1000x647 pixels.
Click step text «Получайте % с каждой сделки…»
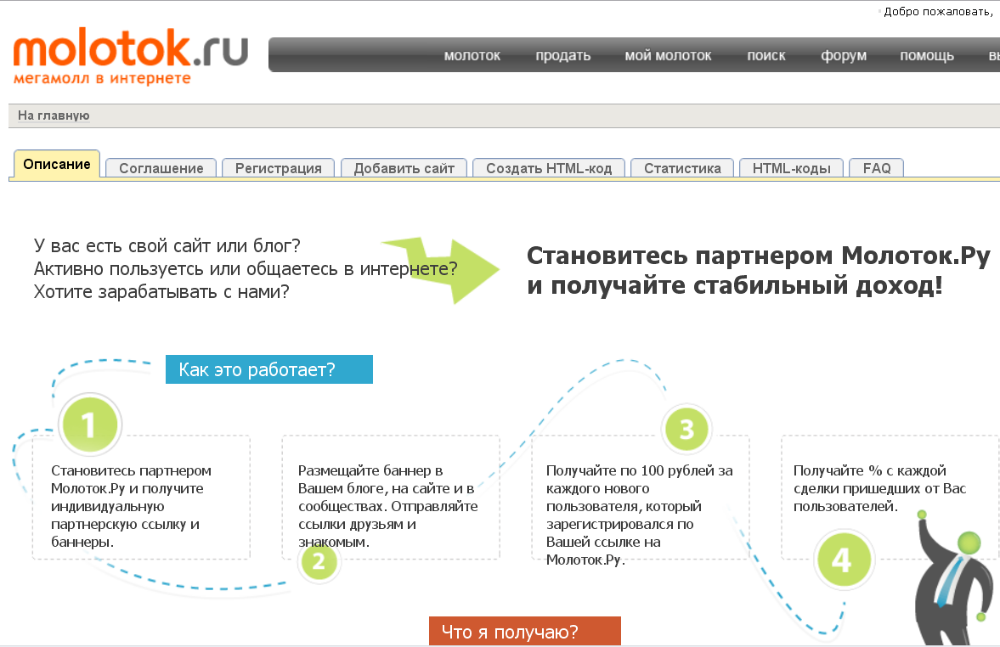[x=879, y=488]
